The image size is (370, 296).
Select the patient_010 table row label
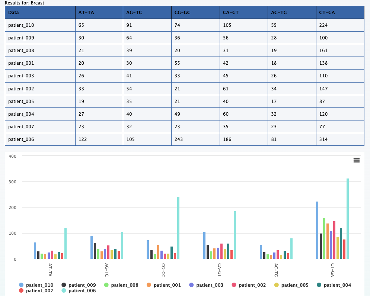tap(40, 25)
